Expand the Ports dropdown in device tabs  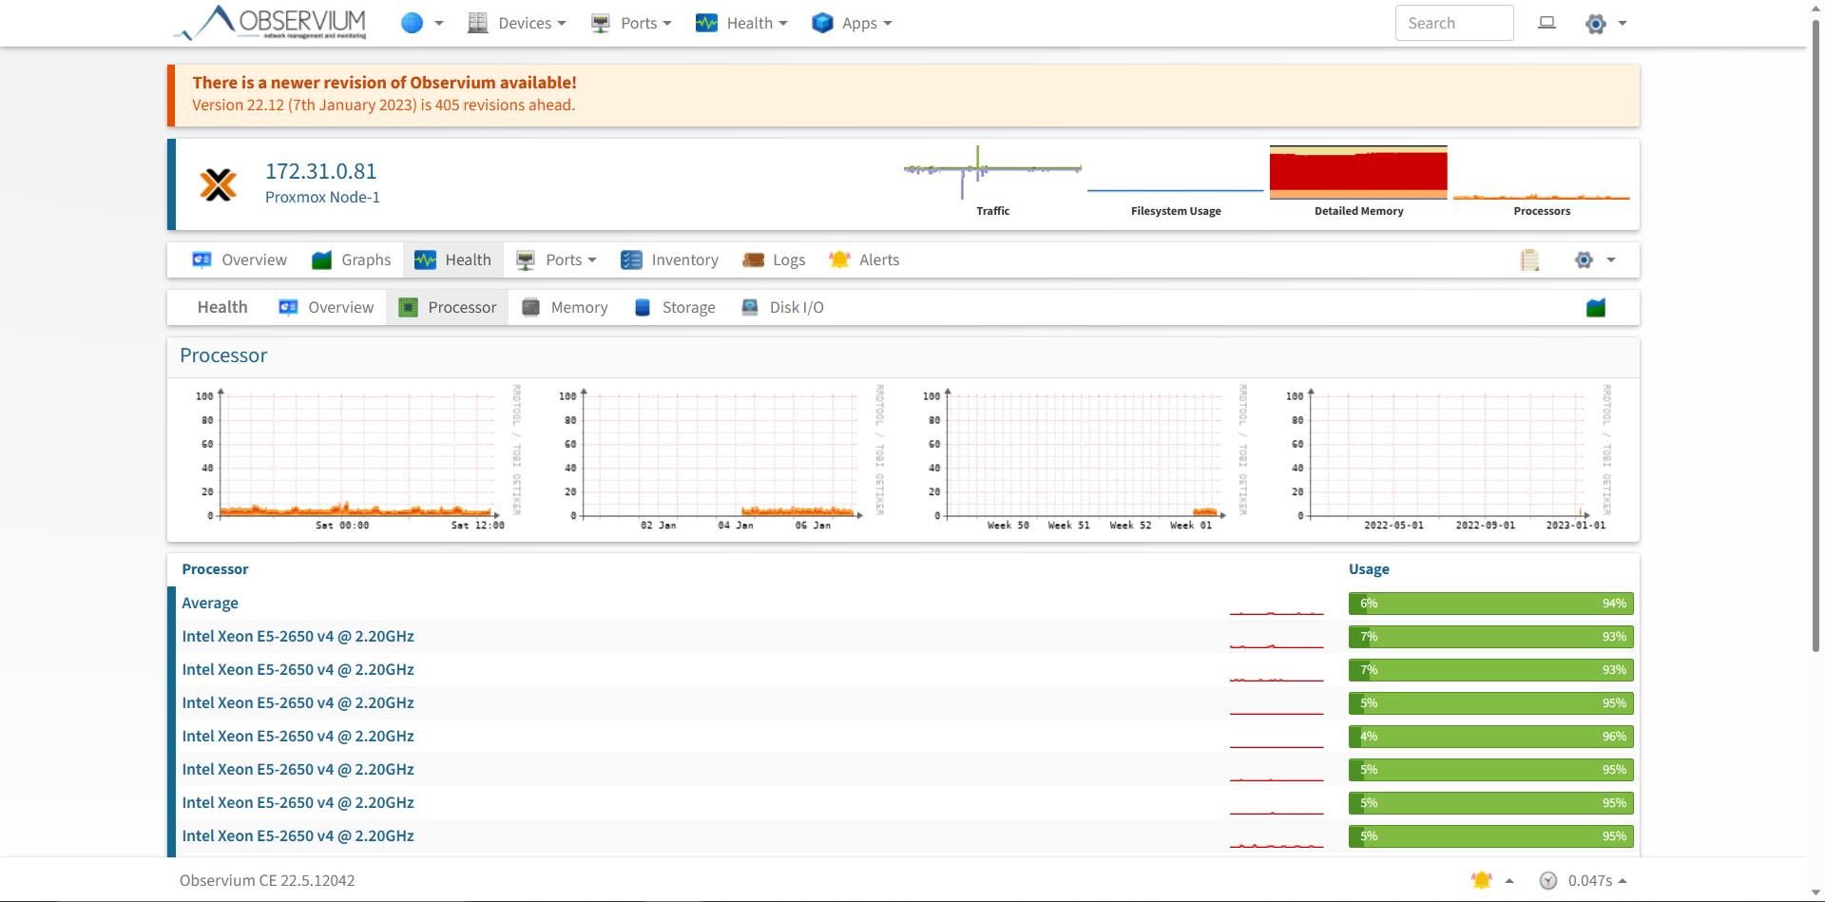click(556, 259)
